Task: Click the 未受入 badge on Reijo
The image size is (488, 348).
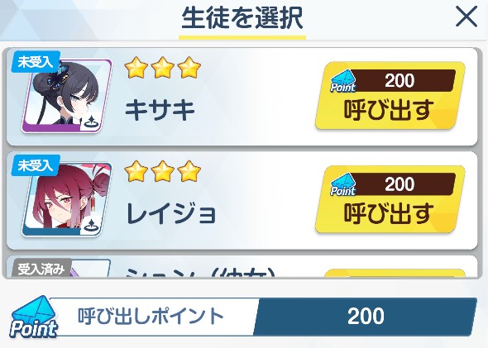Action: click(36, 165)
